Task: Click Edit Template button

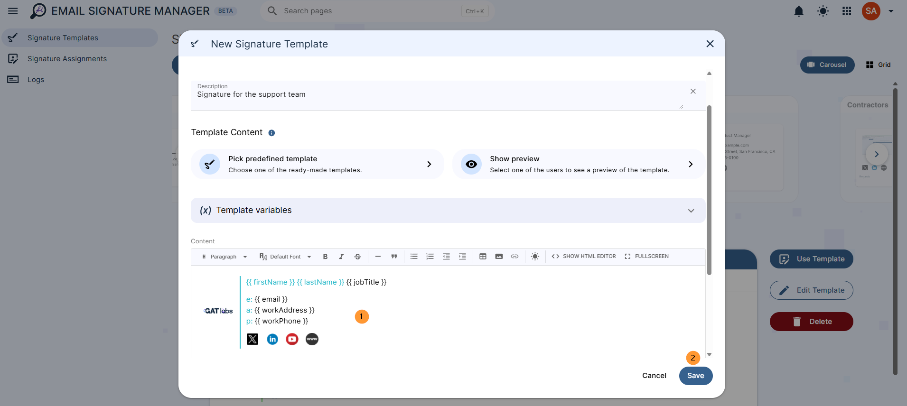Action: [812, 290]
